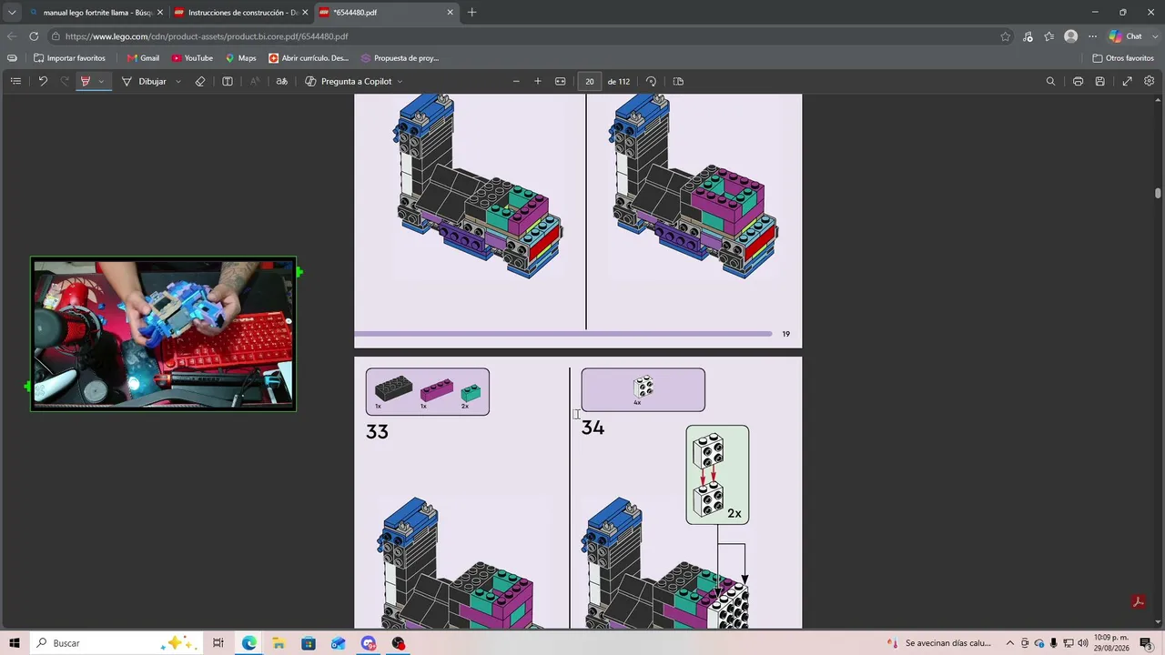This screenshot has height=655, width=1165.
Task: Open the Maps bookmark
Action: 240,58
